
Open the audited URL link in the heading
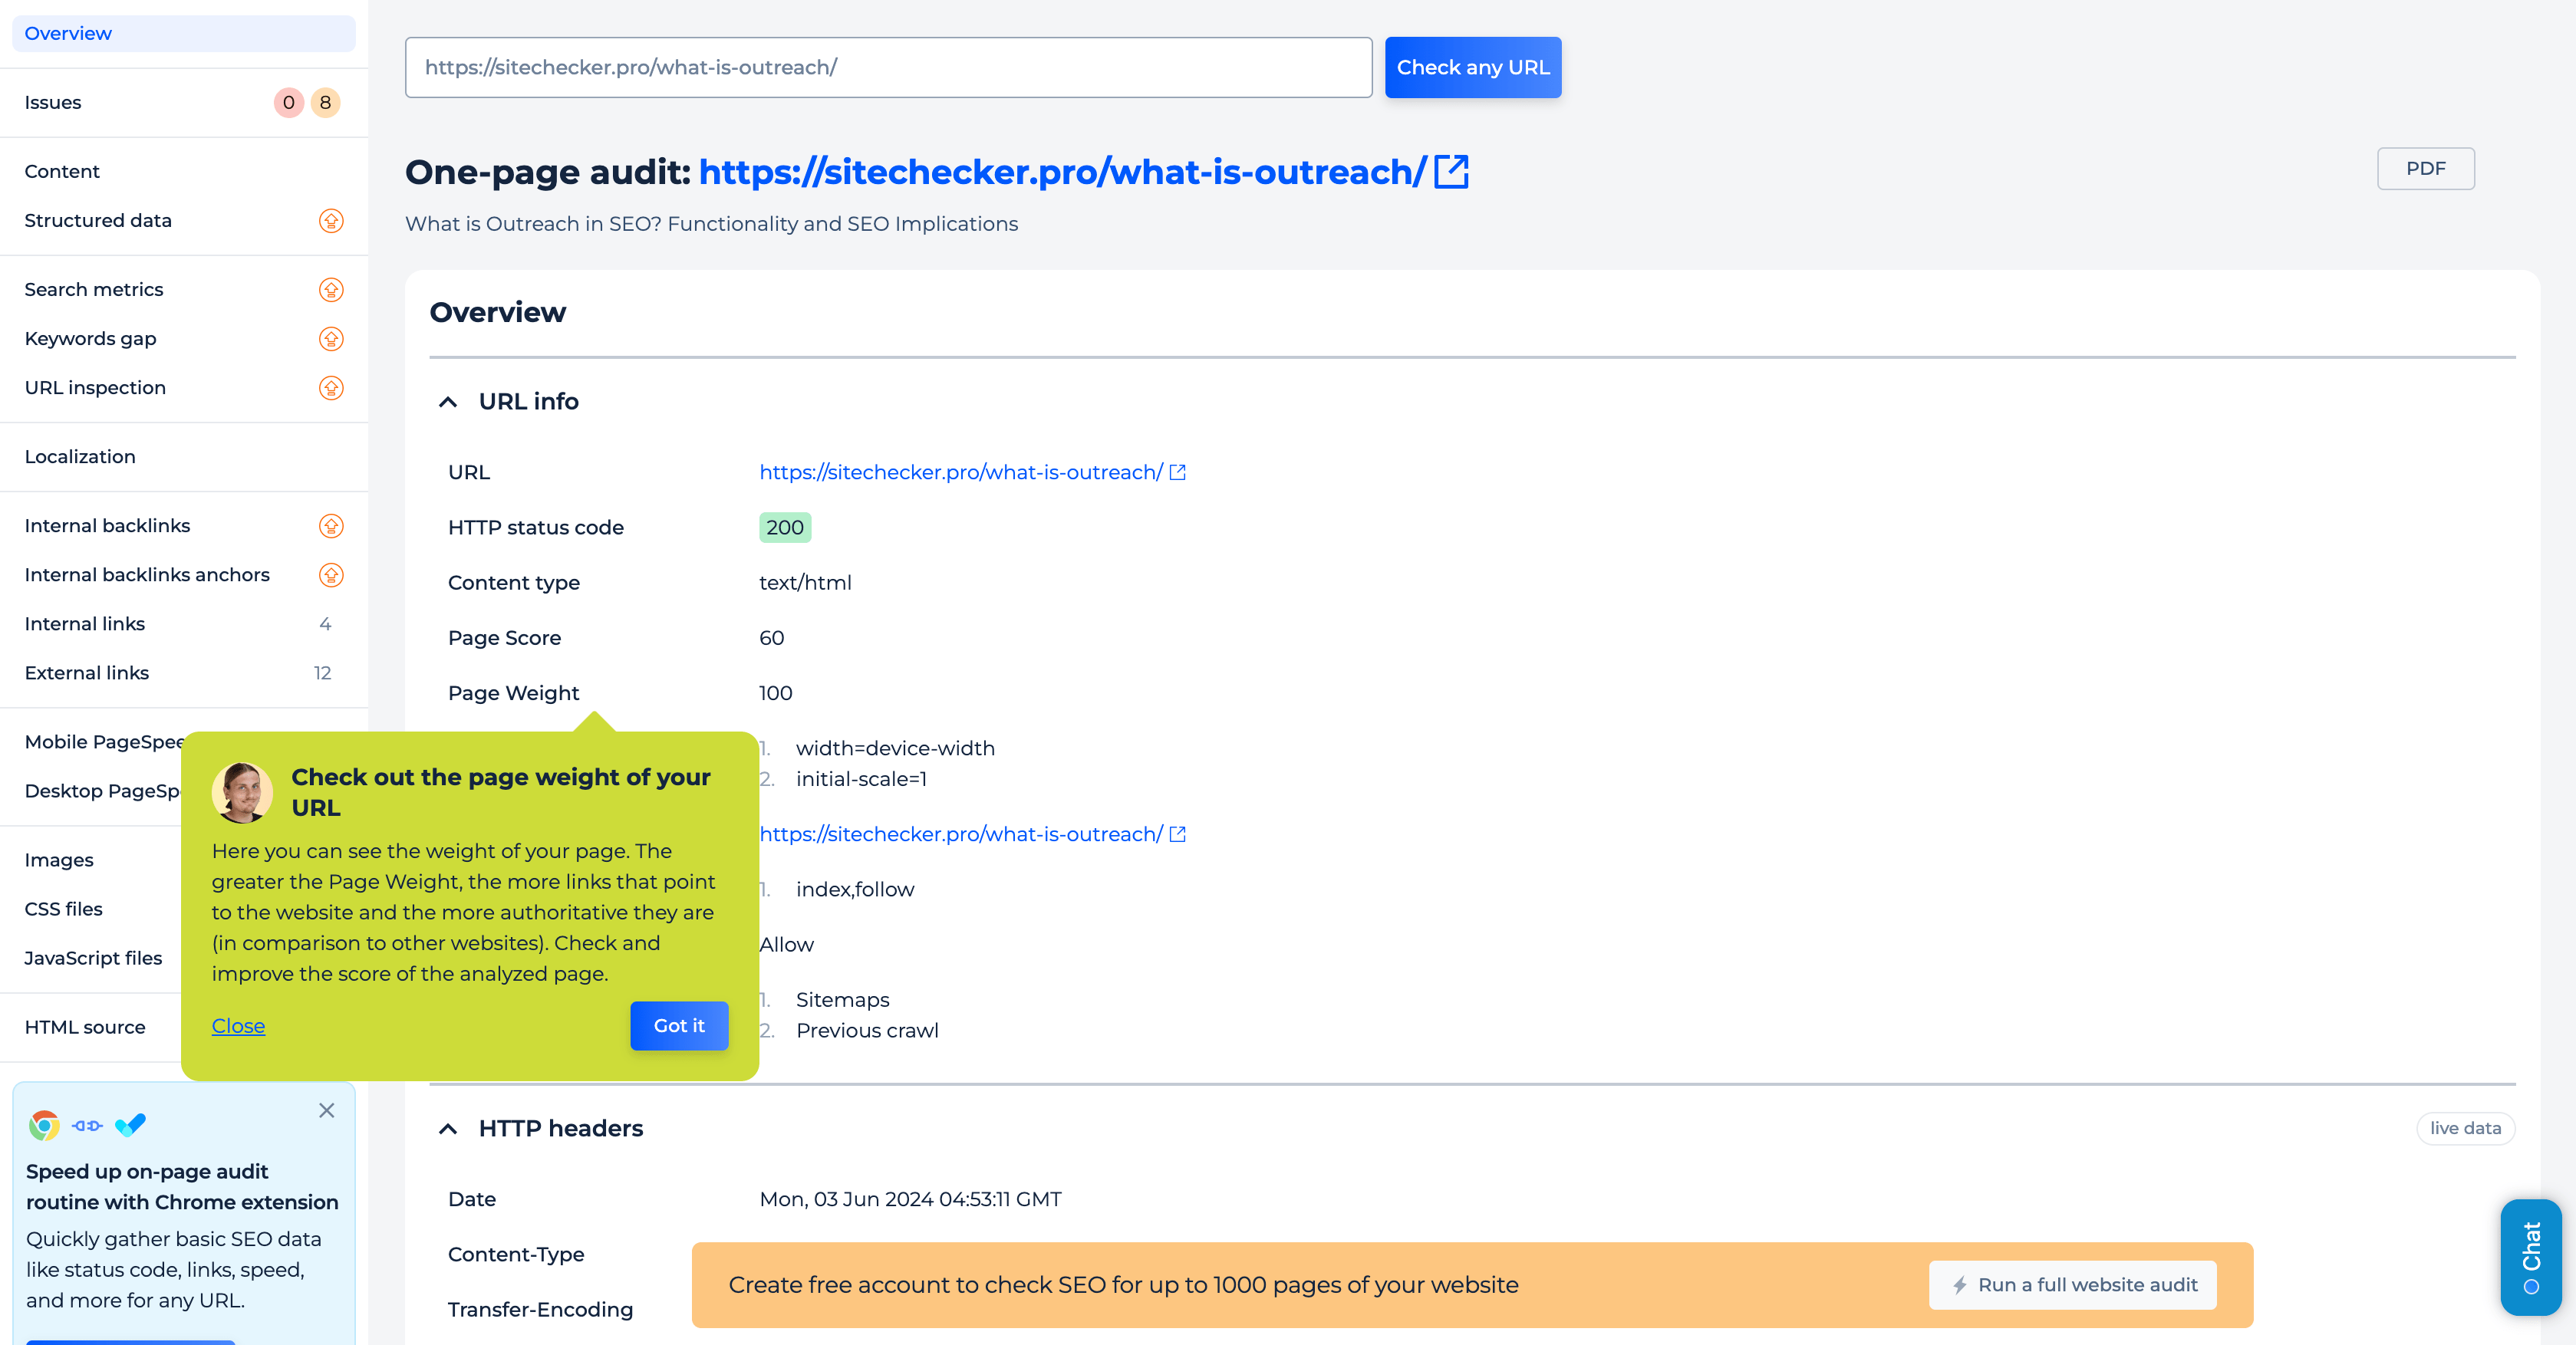pyautogui.click(x=1062, y=172)
